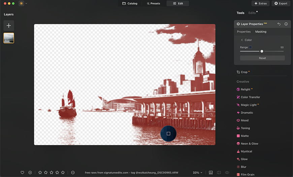Screen dimensions: 293x177
Task: Switch to the Properties tab
Action: click(244, 32)
